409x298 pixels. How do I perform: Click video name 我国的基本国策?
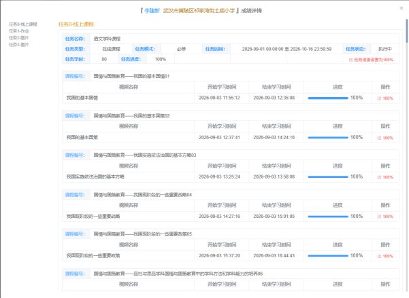pyautogui.click(x=82, y=137)
